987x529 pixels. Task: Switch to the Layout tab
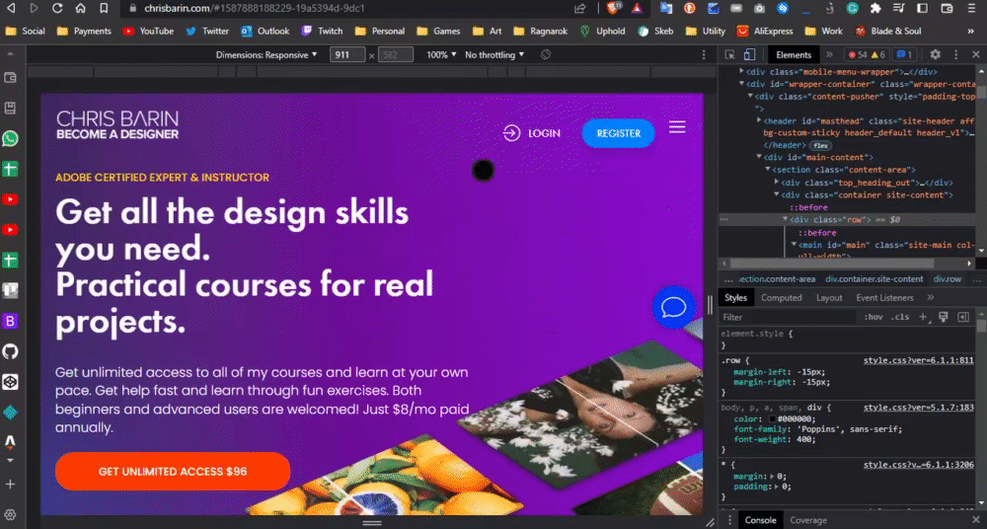tap(829, 298)
